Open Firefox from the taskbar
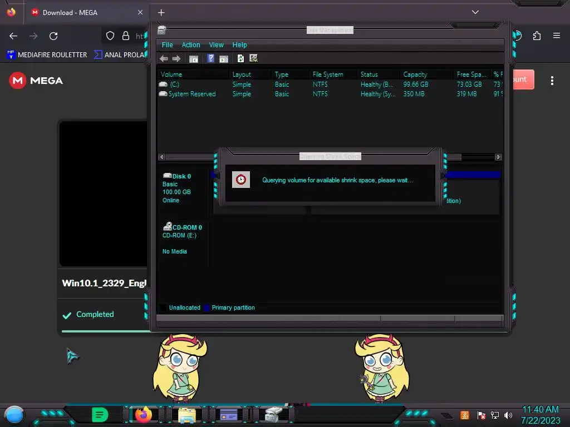The image size is (570, 427). pyautogui.click(x=143, y=414)
